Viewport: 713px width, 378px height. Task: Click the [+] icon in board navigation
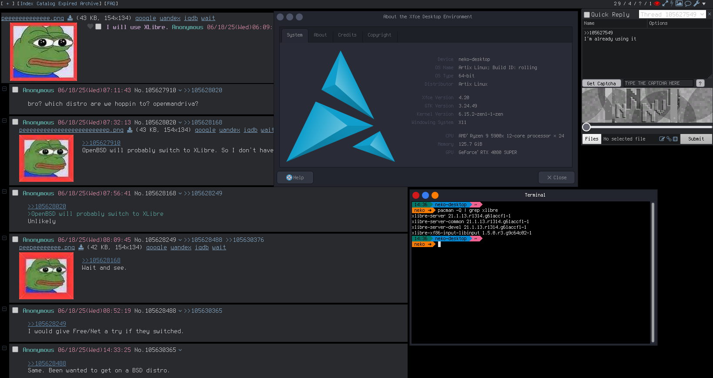pyautogui.click(x=7, y=3)
